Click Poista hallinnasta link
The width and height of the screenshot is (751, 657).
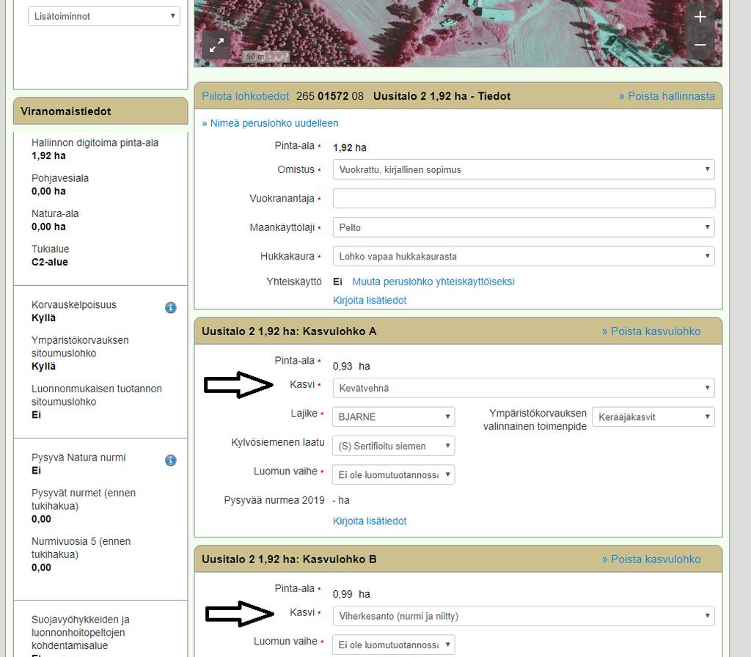[x=667, y=96]
